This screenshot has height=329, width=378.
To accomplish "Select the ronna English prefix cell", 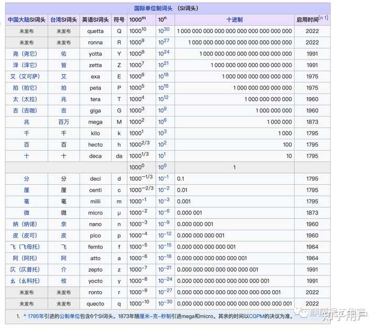I will point(96,43).
